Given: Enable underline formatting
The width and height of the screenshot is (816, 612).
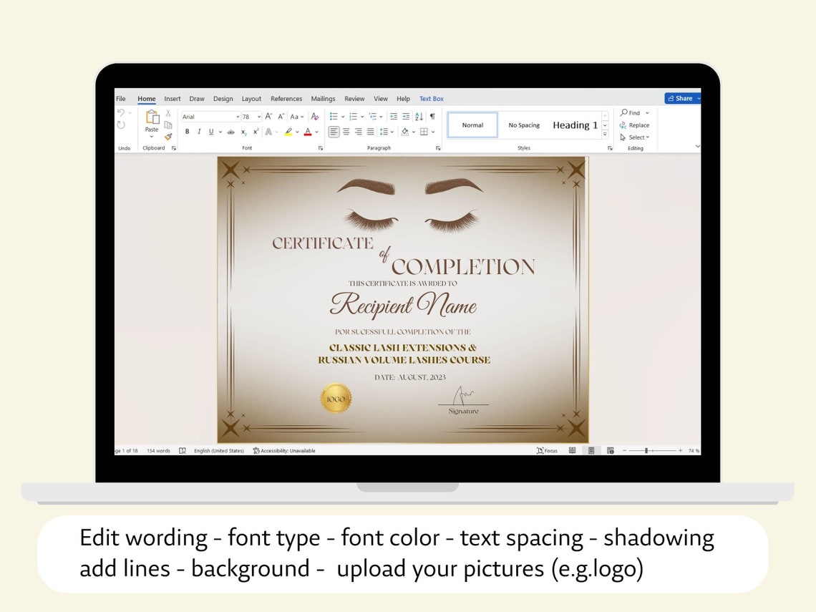Looking at the screenshot, I should [x=211, y=132].
